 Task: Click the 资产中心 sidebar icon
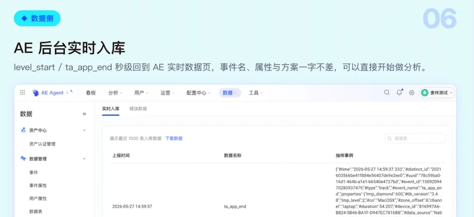pos(23,130)
